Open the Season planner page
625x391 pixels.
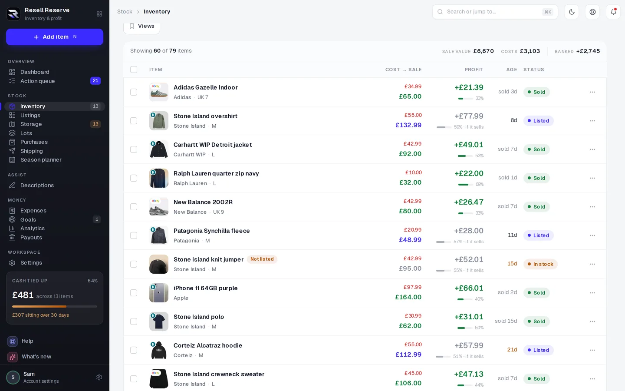point(55,160)
